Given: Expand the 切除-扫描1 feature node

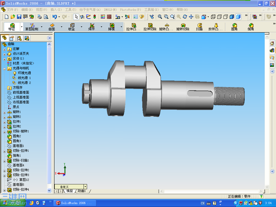Looking at the screenshot, I should point(4,161).
